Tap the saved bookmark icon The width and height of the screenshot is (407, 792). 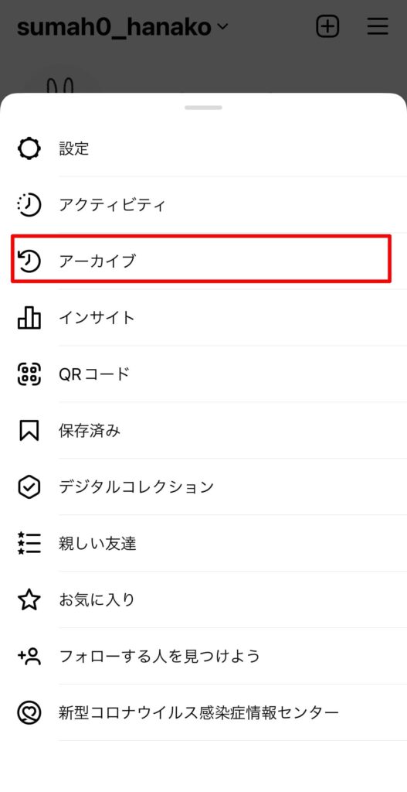tap(29, 431)
